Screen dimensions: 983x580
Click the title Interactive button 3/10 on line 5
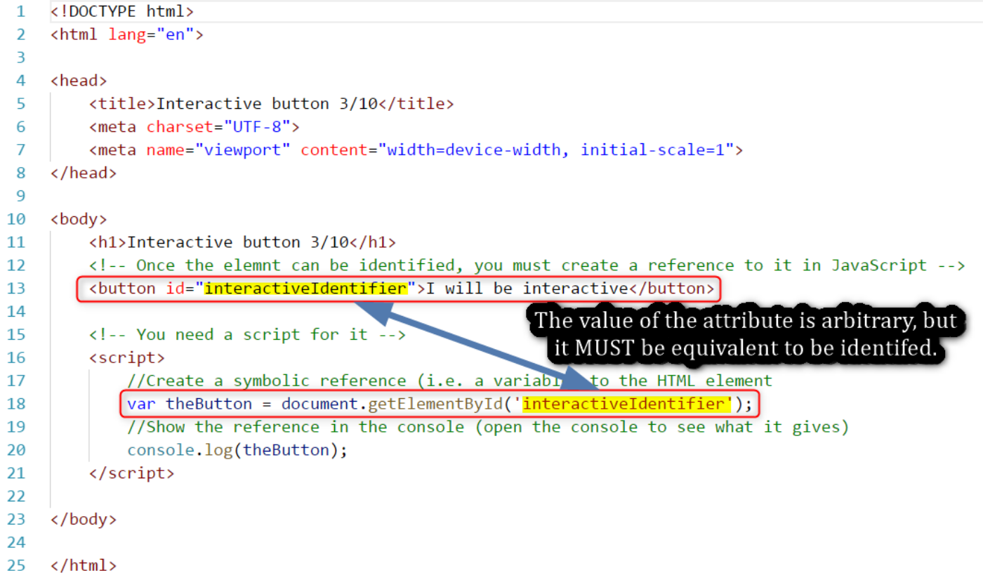[270, 103]
